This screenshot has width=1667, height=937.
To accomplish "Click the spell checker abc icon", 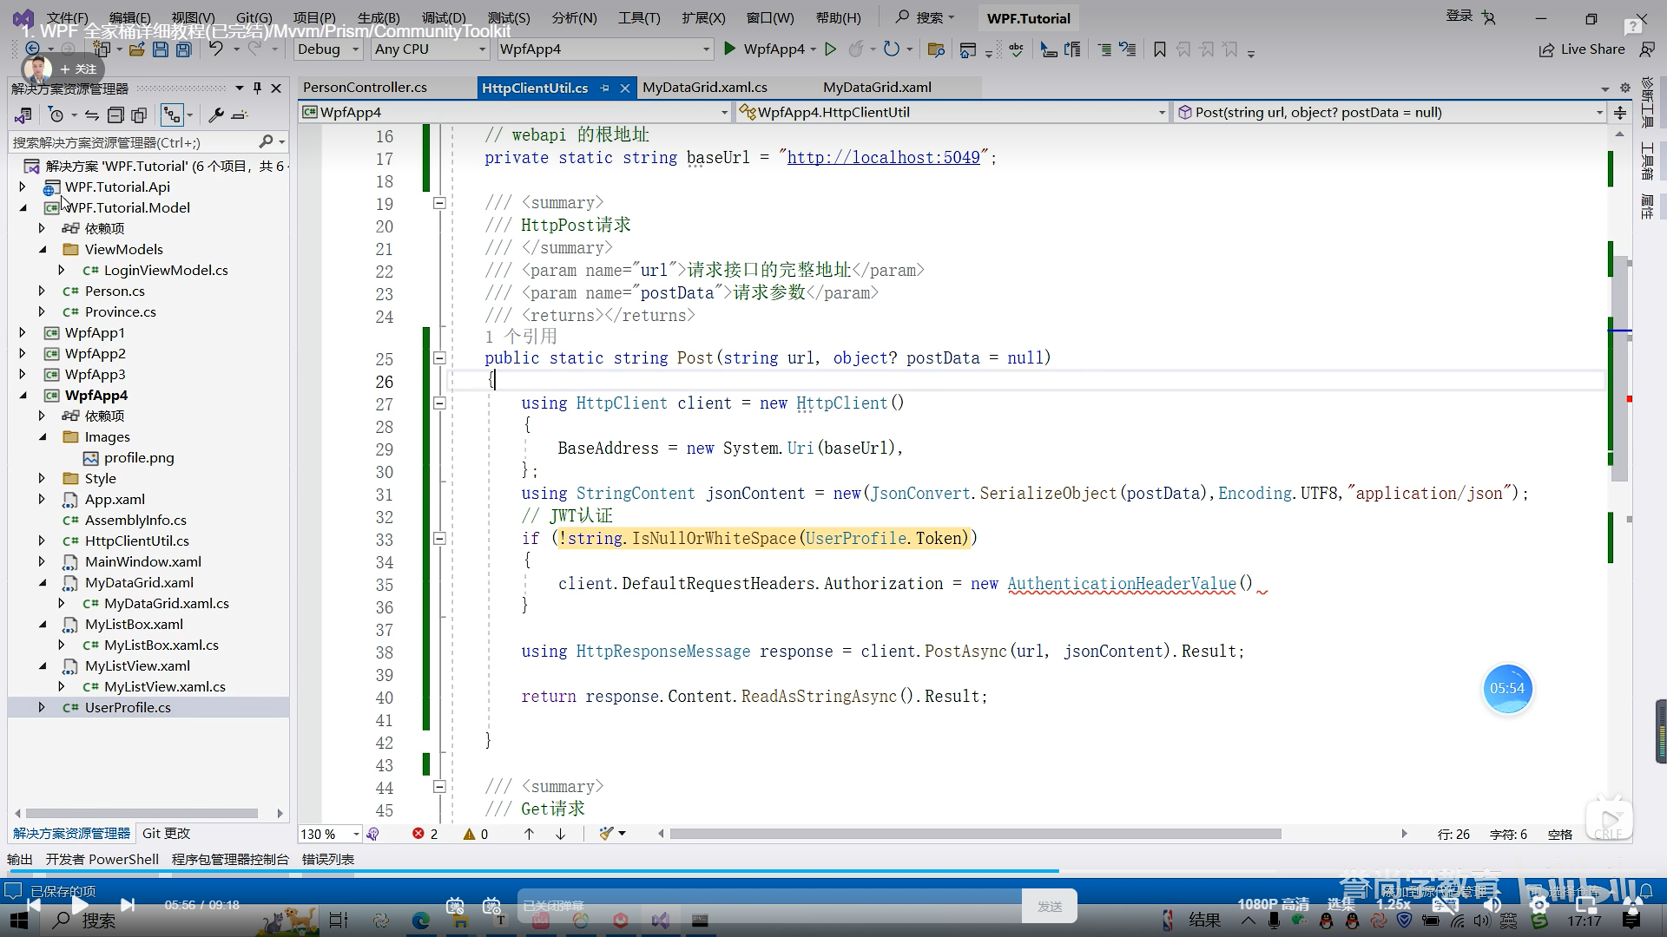I will [x=1016, y=49].
